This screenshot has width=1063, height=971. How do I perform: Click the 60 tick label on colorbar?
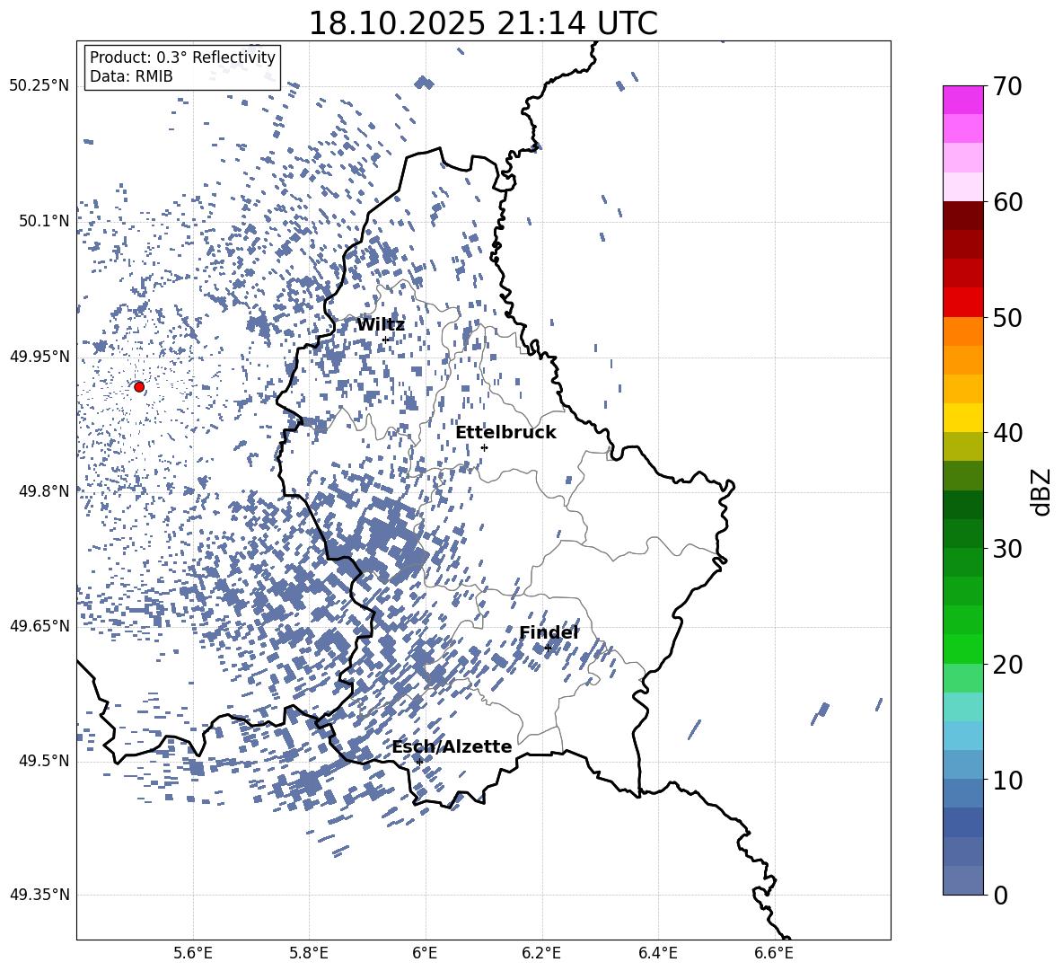click(1007, 202)
